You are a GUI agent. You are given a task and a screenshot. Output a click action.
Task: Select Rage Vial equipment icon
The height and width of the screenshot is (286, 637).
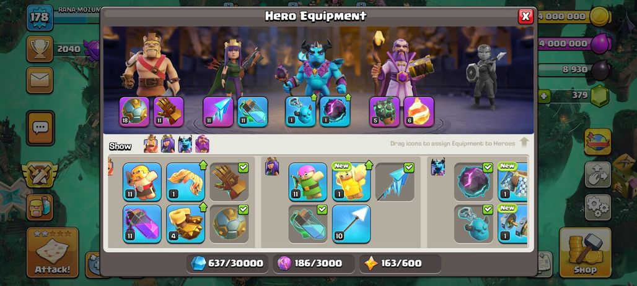click(142, 224)
